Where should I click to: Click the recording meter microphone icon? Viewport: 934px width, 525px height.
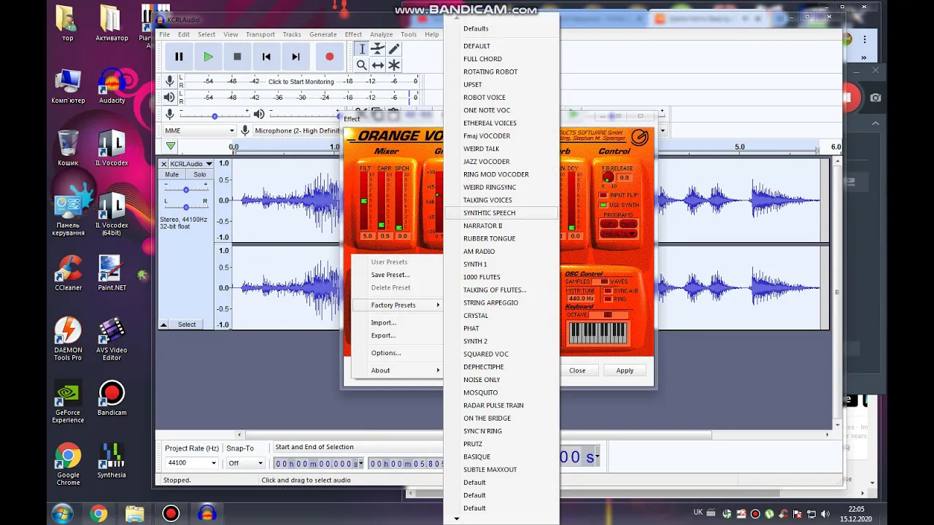click(x=169, y=81)
